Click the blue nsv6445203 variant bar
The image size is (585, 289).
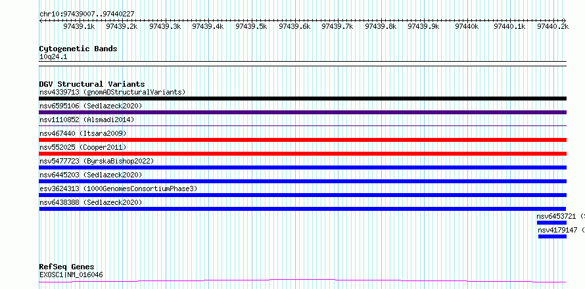(x=303, y=181)
